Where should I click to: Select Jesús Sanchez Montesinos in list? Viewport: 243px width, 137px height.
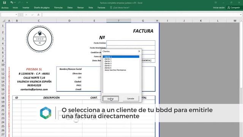[x=121, y=70]
